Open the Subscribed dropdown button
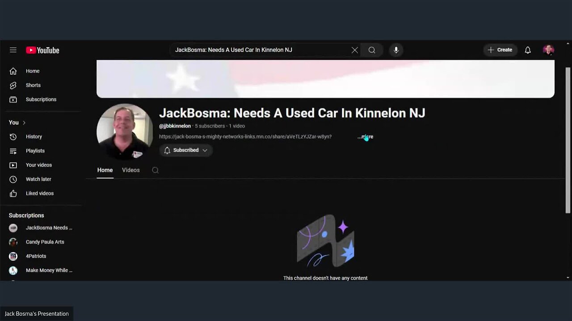572x321 pixels. (x=185, y=150)
